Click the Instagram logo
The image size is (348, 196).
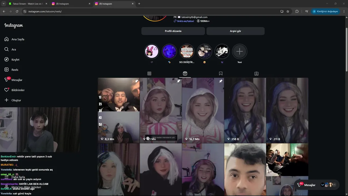point(14,26)
